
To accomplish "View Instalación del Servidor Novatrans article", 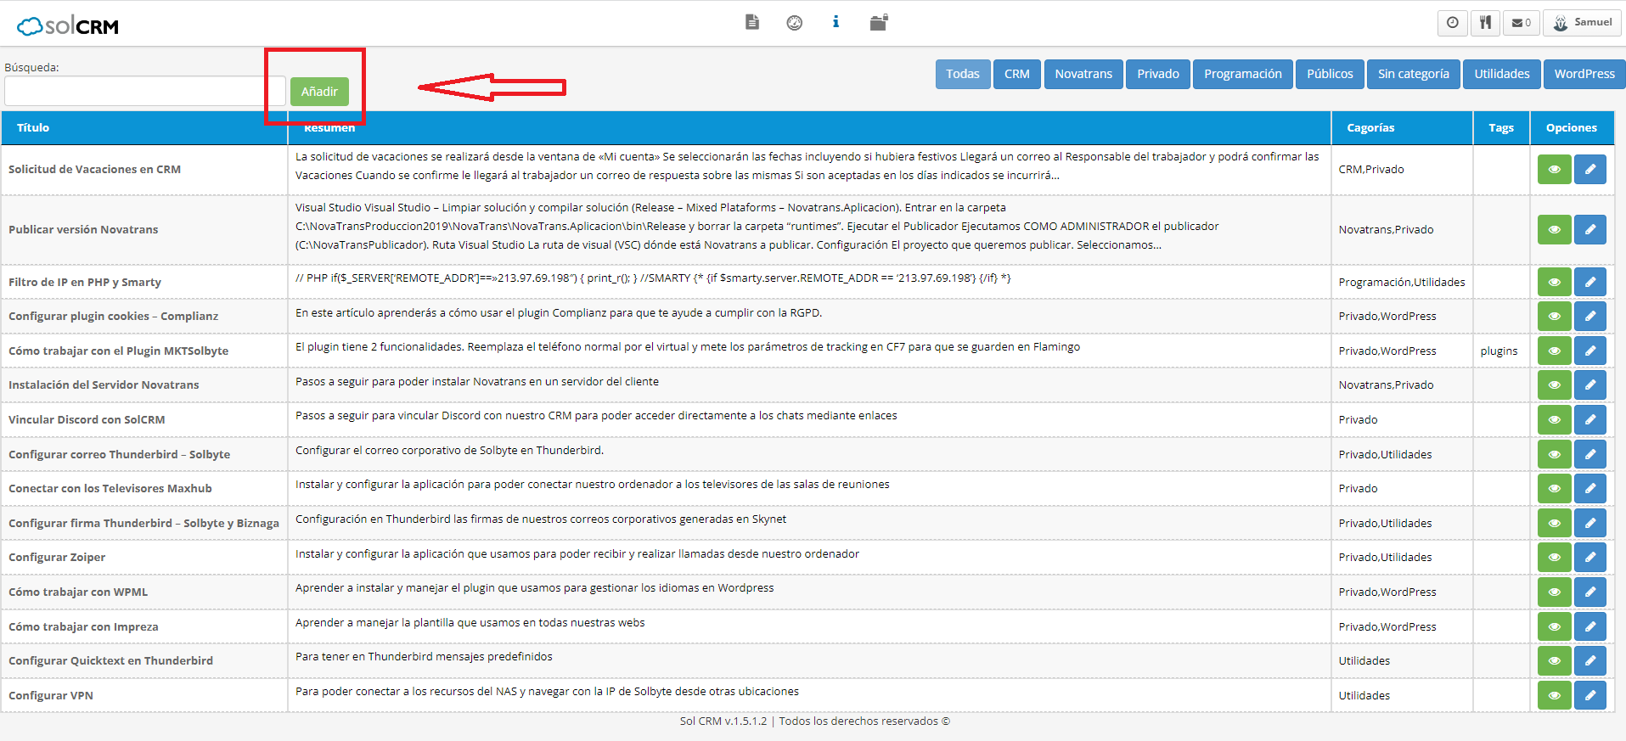I will [1554, 385].
